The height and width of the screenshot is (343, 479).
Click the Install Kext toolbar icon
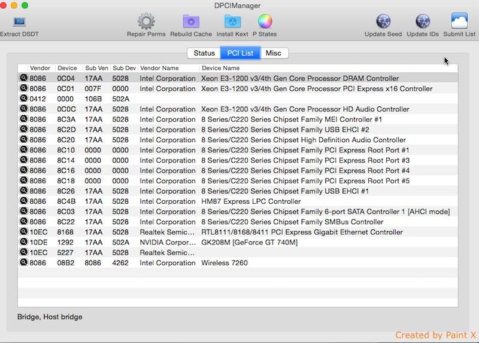[x=232, y=22]
